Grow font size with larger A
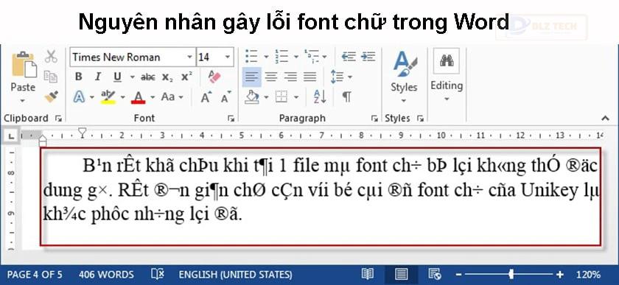The width and height of the screenshot is (619, 285). (206, 97)
